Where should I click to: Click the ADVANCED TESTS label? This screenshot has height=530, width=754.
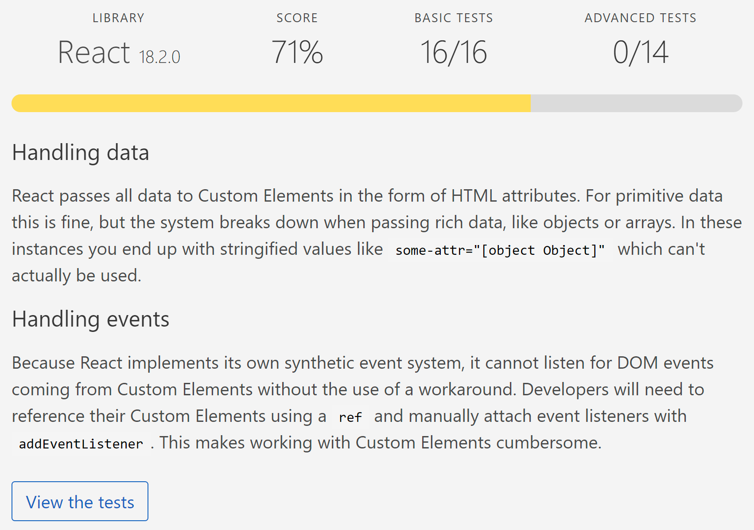click(x=640, y=18)
